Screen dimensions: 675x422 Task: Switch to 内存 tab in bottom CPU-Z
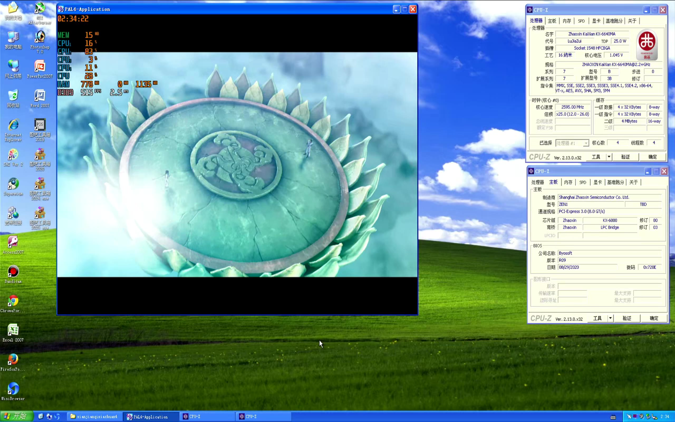pyautogui.click(x=568, y=182)
